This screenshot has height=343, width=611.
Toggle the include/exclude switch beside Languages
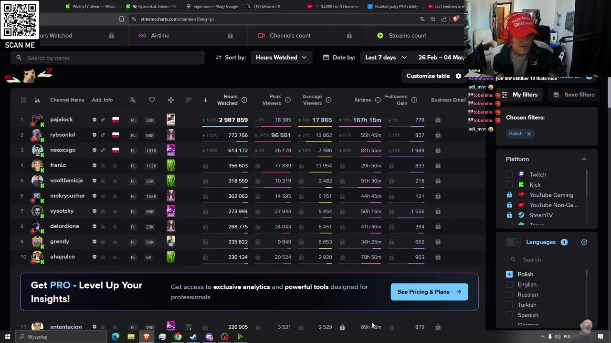point(513,242)
